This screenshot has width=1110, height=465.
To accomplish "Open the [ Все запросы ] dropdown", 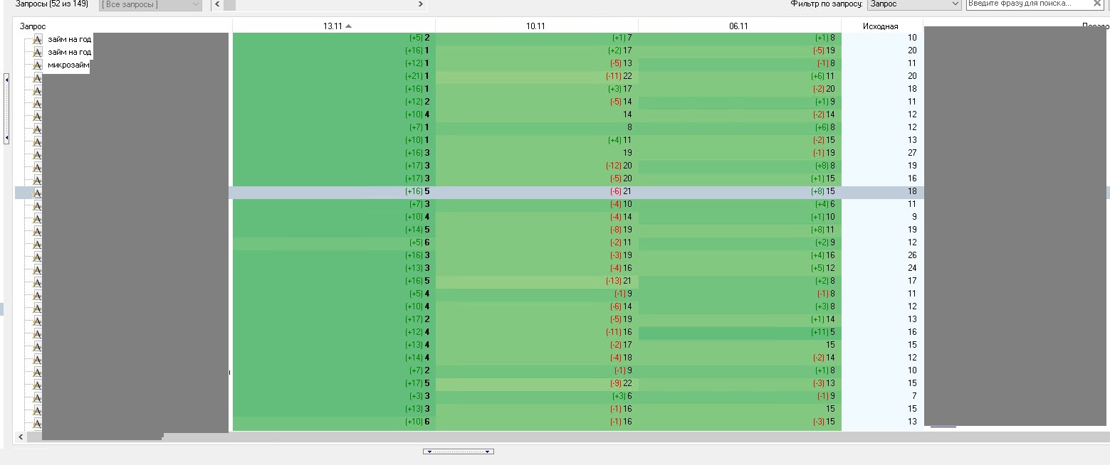I will [150, 4].
